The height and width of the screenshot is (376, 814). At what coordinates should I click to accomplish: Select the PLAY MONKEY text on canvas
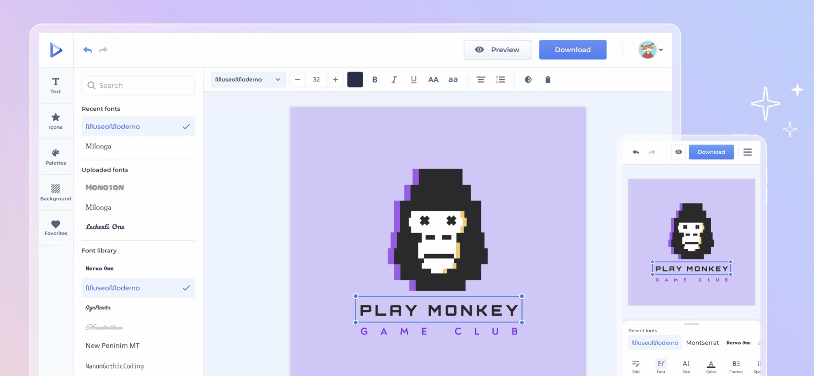click(x=439, y=310)
